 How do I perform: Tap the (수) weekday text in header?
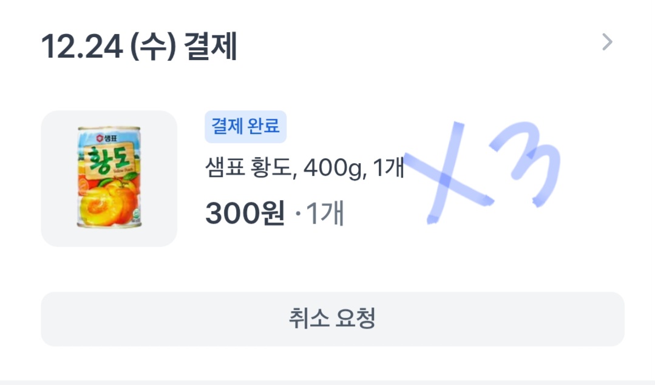pos(154,46)
